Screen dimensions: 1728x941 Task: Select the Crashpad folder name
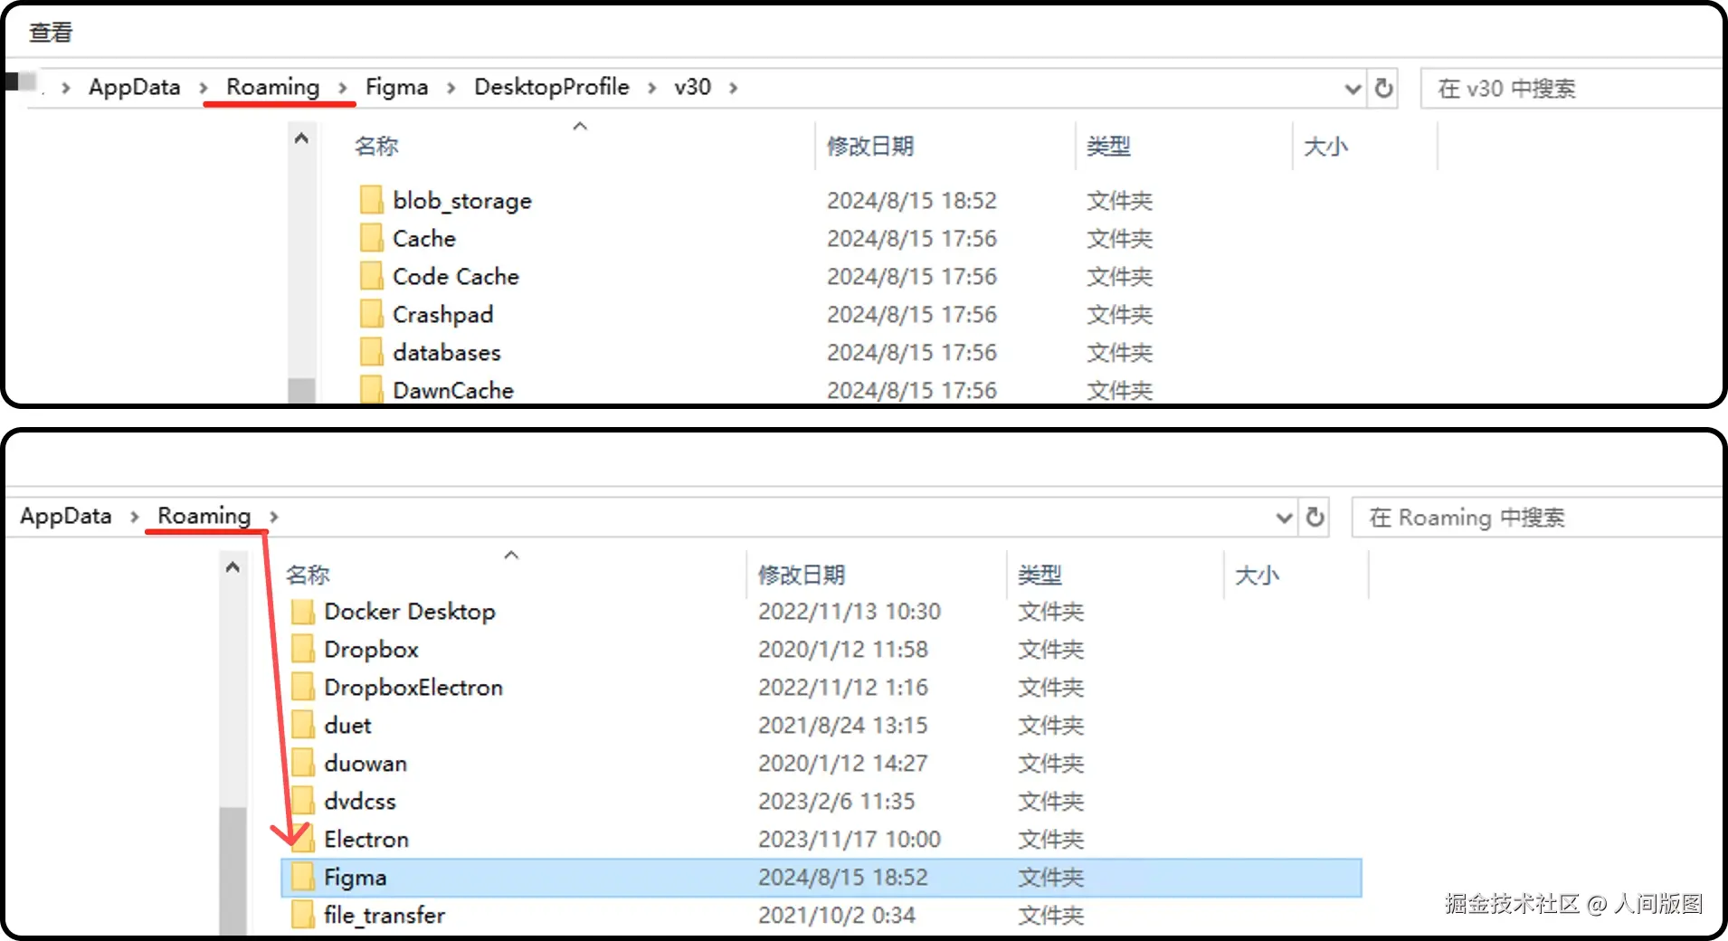[443, 315]
